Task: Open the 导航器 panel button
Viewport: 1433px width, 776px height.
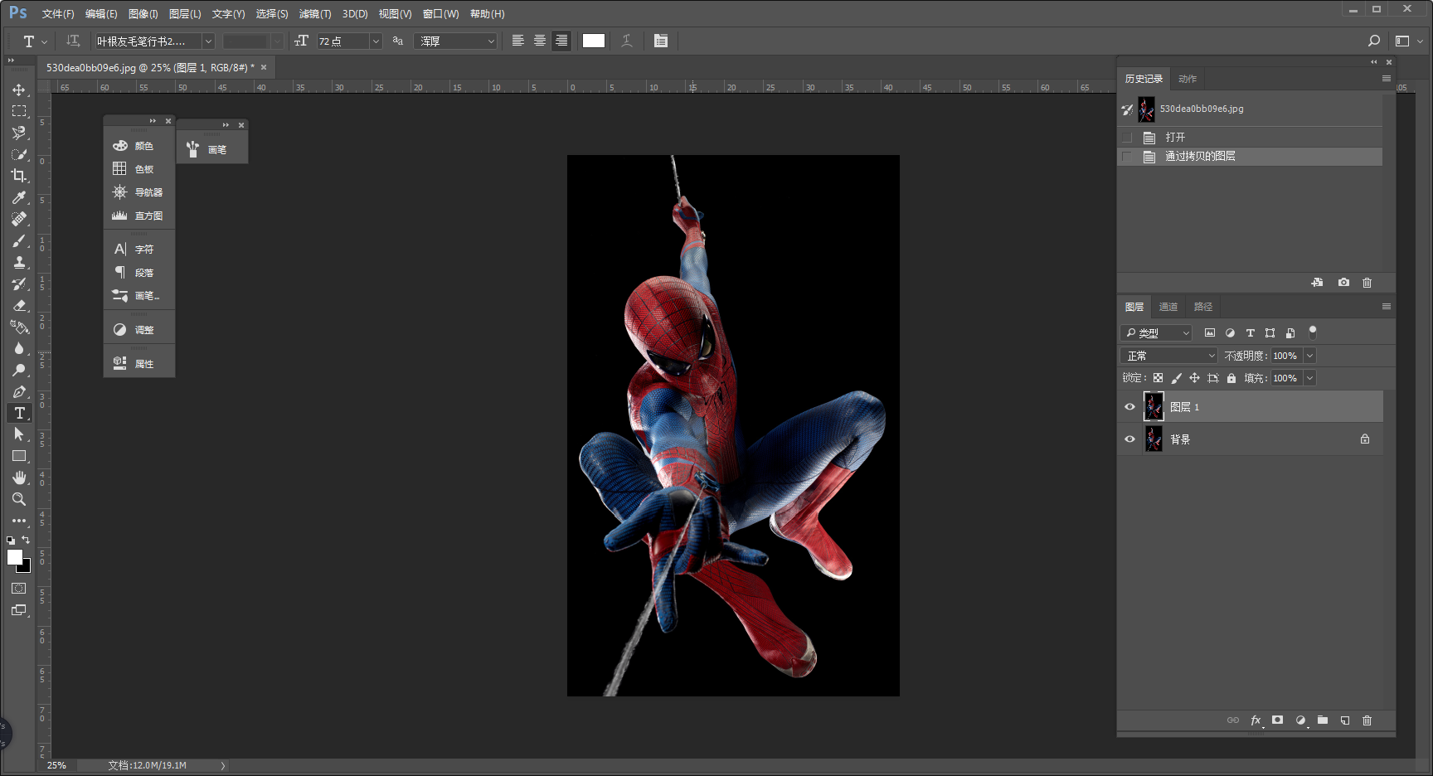Action: coord(138,192)
